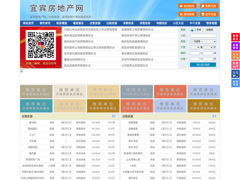The width and height of the screenshot is (240, 180).
Task: Open 城市房地产抵押管理办法 link
Action: pos(79,41)
